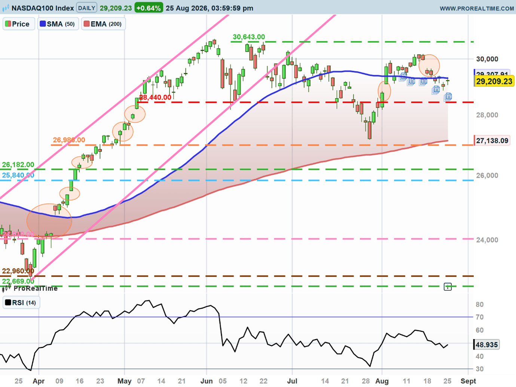Viewport: 516px width, 387px height.
Task: Click the 80 level on the RSI axis
Action: [x=480, y=305]
